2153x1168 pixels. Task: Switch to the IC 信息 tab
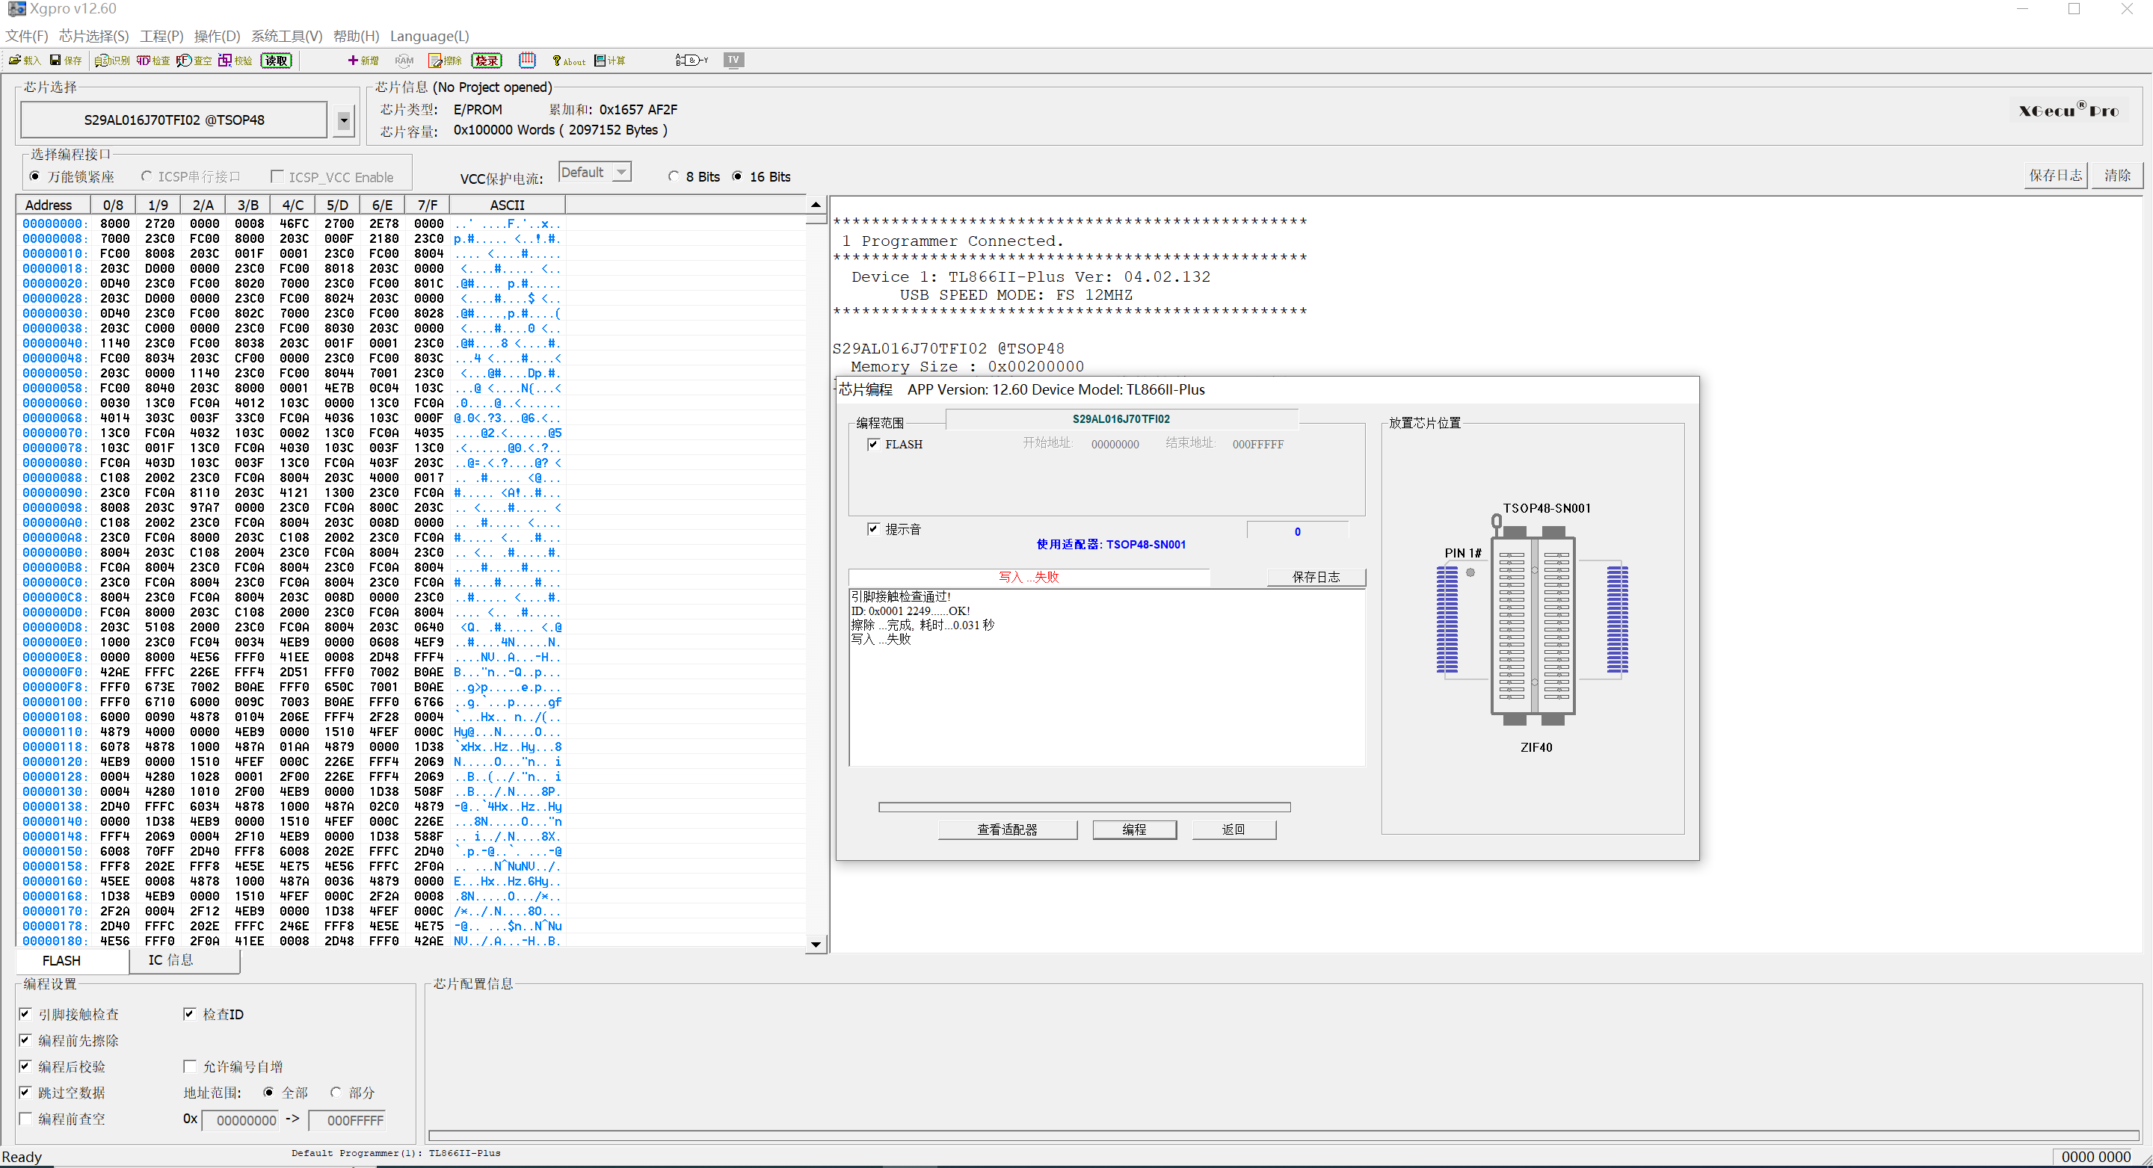pyautogui.click(x=170, y=960)
